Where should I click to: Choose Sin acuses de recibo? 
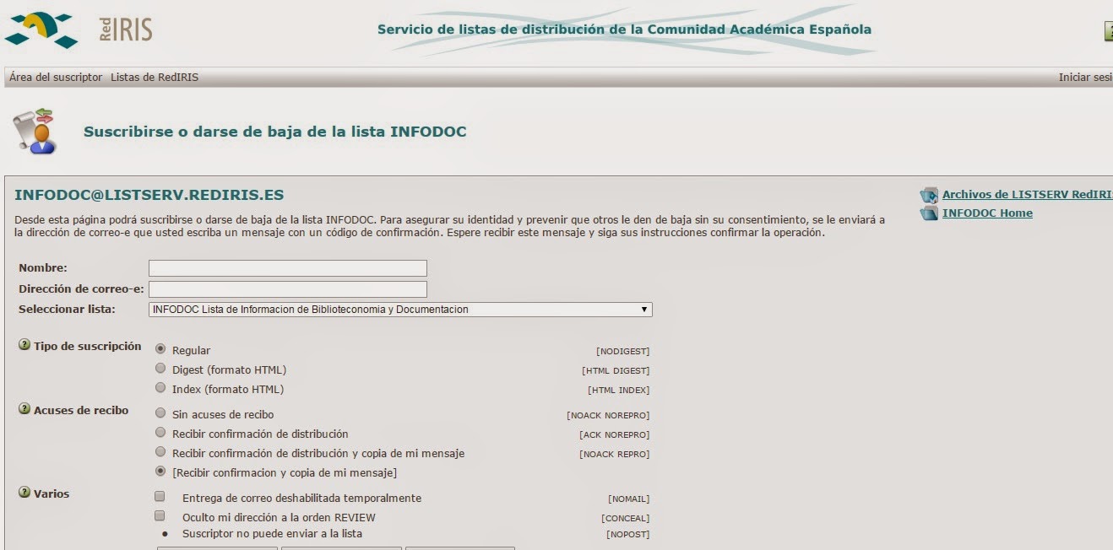point(158,413)
